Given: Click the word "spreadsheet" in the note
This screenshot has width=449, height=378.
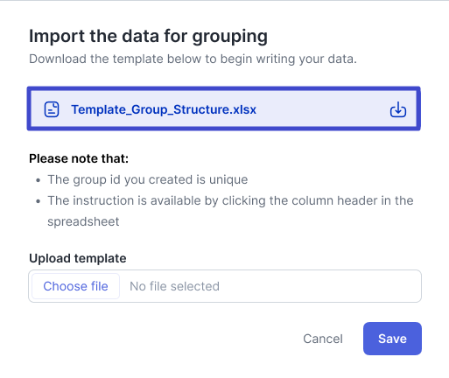Looking at the screenshot, I should click(x=83, y=221).
